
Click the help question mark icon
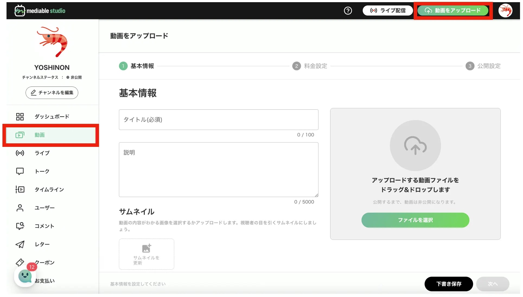pos(348,11)
